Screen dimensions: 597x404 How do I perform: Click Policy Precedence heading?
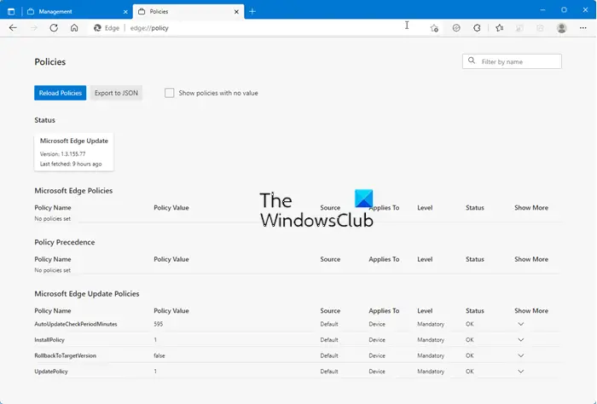[65, 242]
